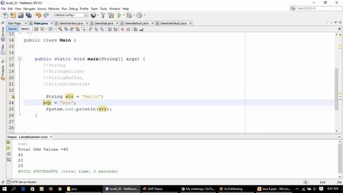Click the Save All toolbar icon
Image resolution: width=343 pixels, height=193 pixels.
coord(28,16)
